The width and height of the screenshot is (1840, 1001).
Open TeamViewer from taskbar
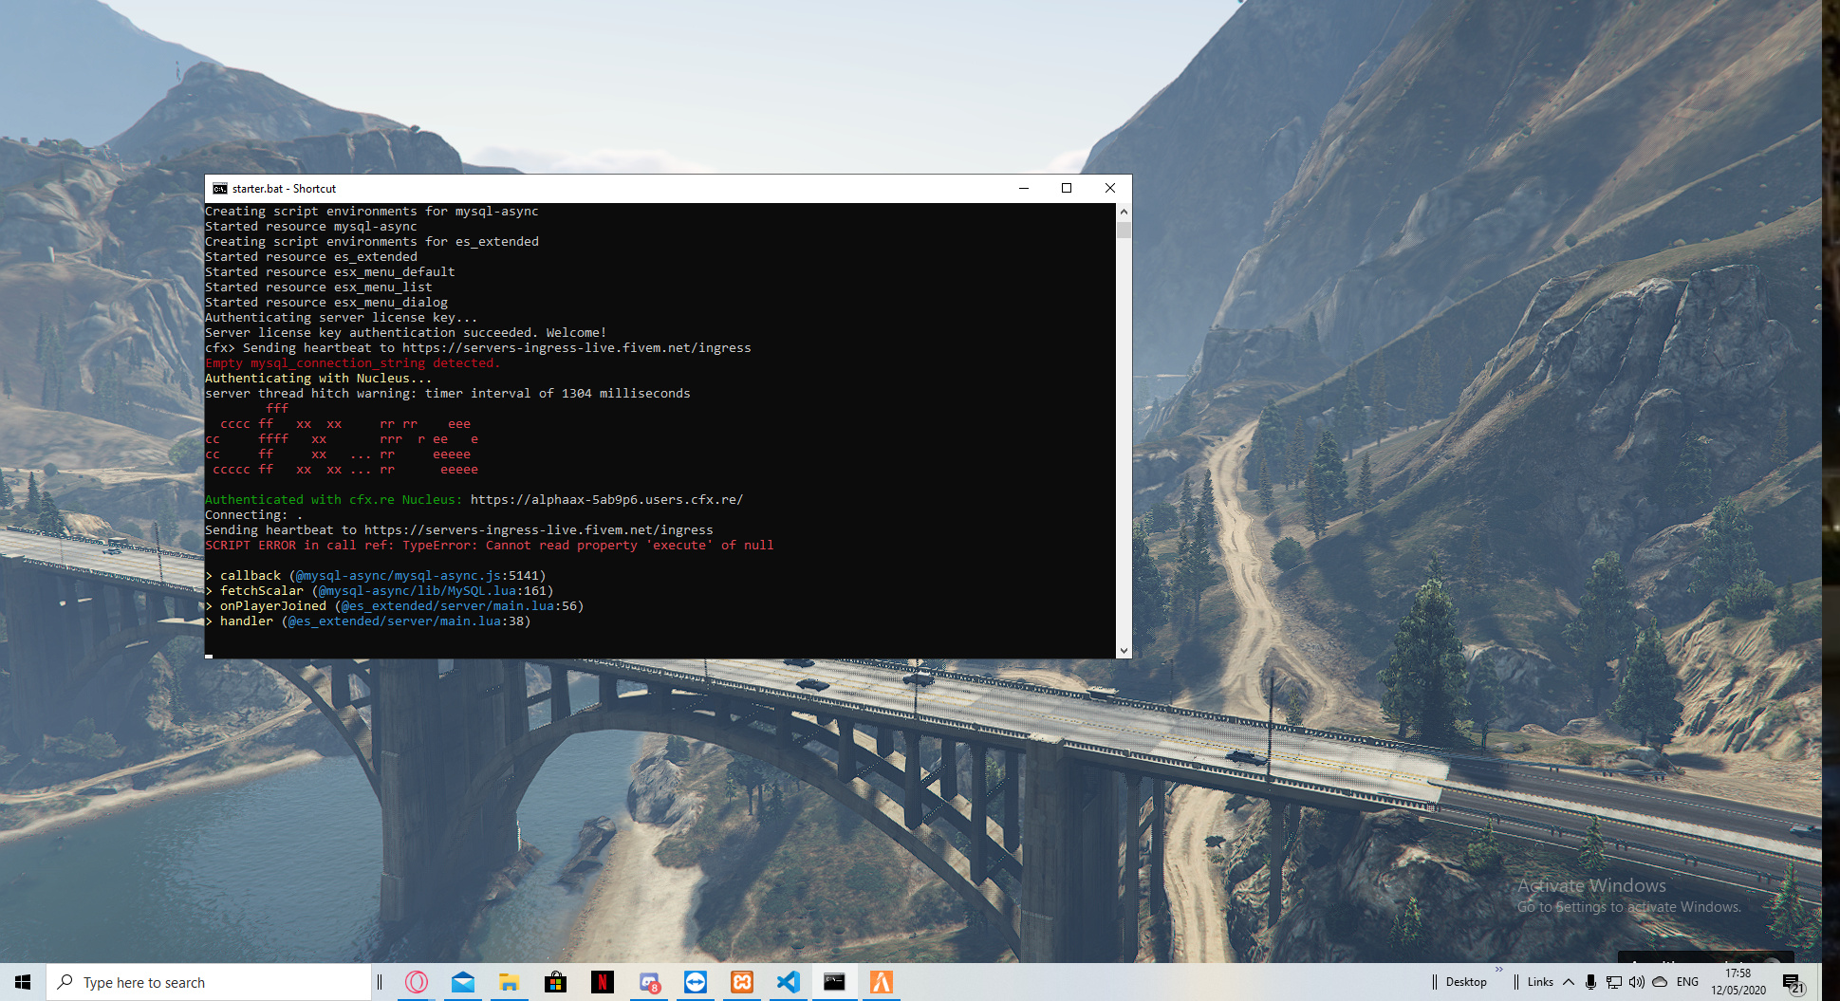pos(696,982)
